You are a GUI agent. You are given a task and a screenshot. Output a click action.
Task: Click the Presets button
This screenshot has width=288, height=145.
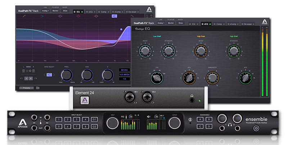[x=26, y=88]
